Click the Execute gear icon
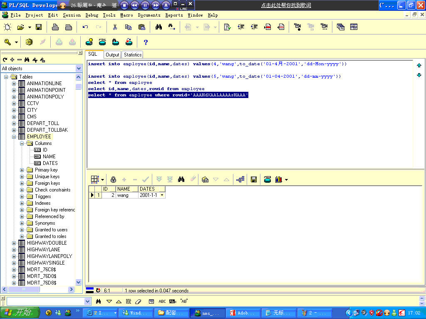 coord(29,42)
